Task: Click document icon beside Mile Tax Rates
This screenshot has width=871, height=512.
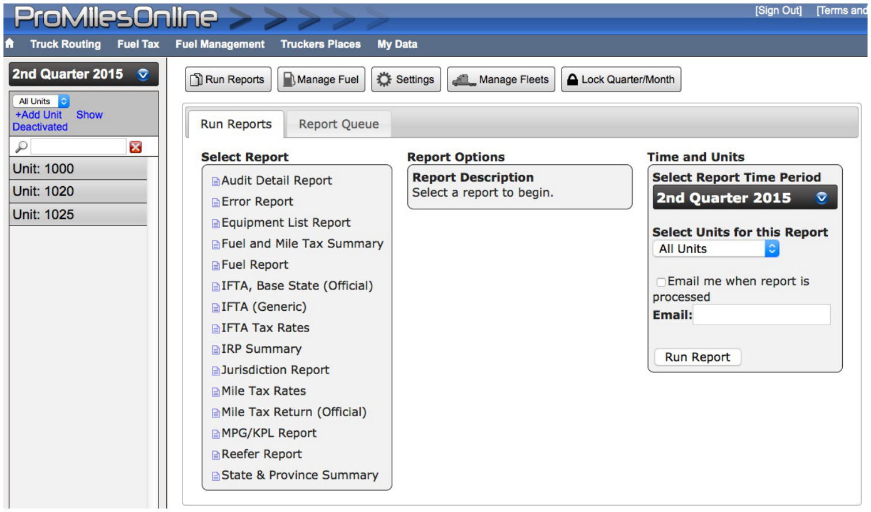Action: [x=215, y=392]
